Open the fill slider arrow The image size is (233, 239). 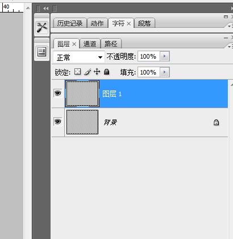click(165, 72)
